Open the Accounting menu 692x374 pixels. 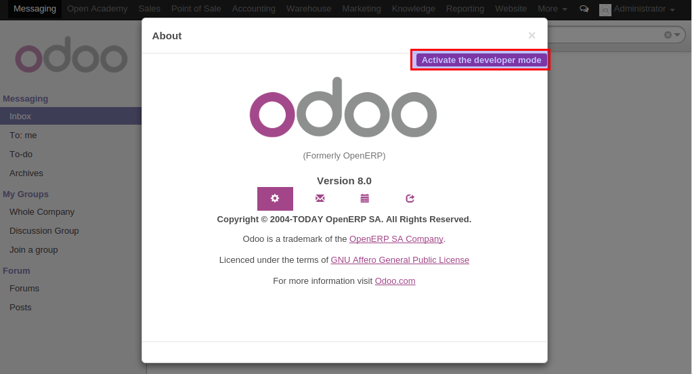(254, 9)
